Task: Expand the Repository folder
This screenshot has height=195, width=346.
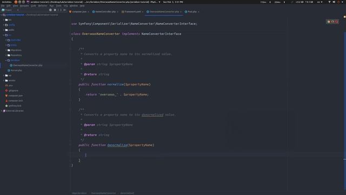Action: tap(6, 55)
